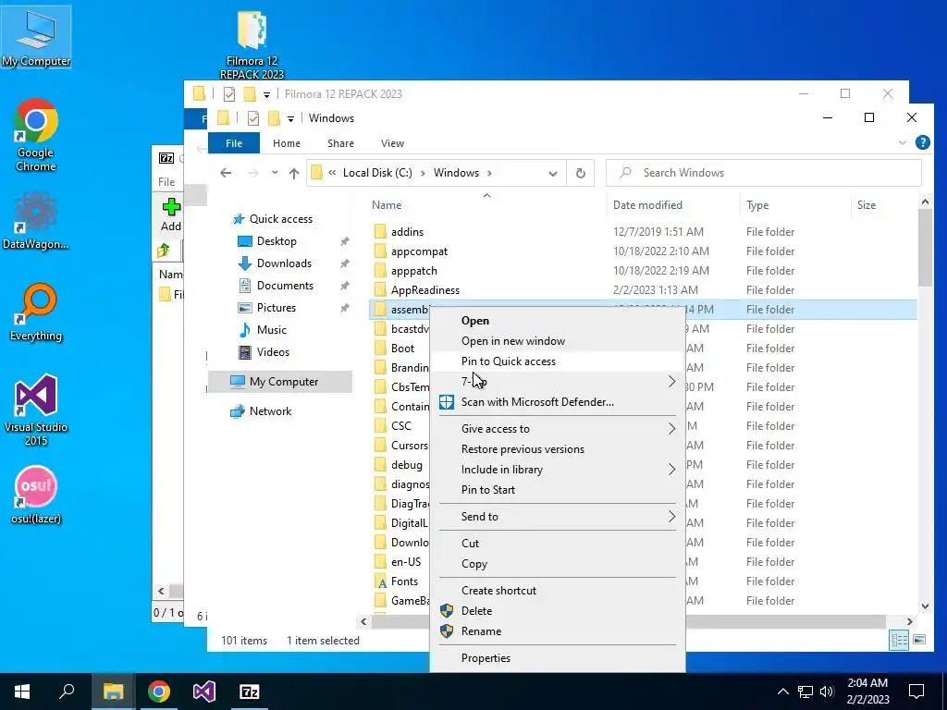Sort by Type column header
Viewport: 947px width, 710px height.
(757, 205)
